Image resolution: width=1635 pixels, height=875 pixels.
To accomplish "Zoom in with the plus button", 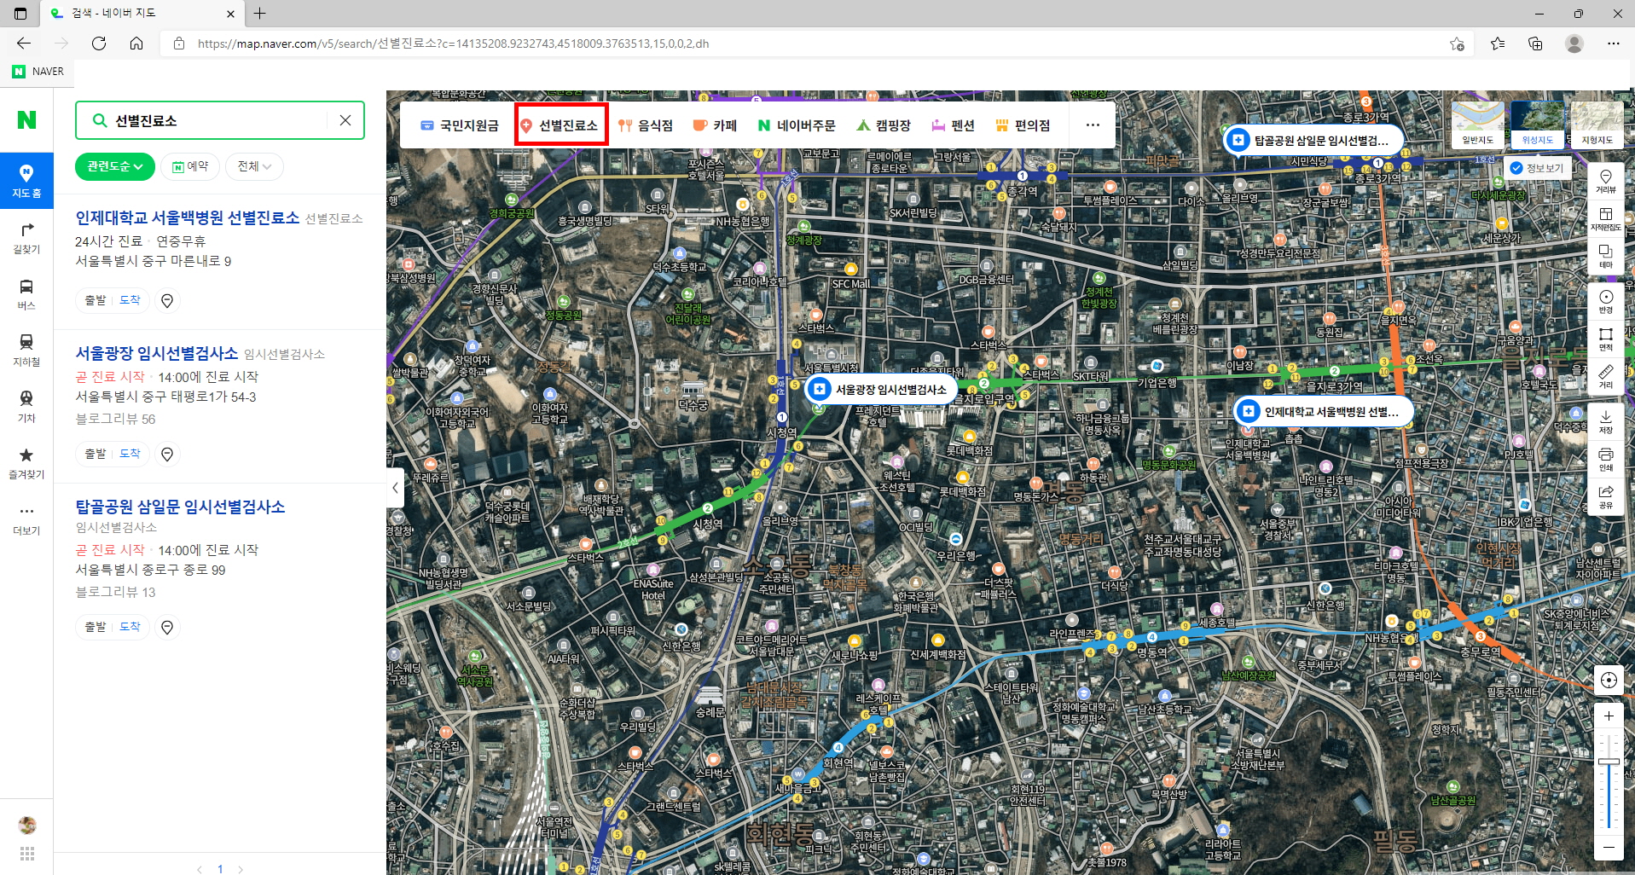I will coord(1609,716).
